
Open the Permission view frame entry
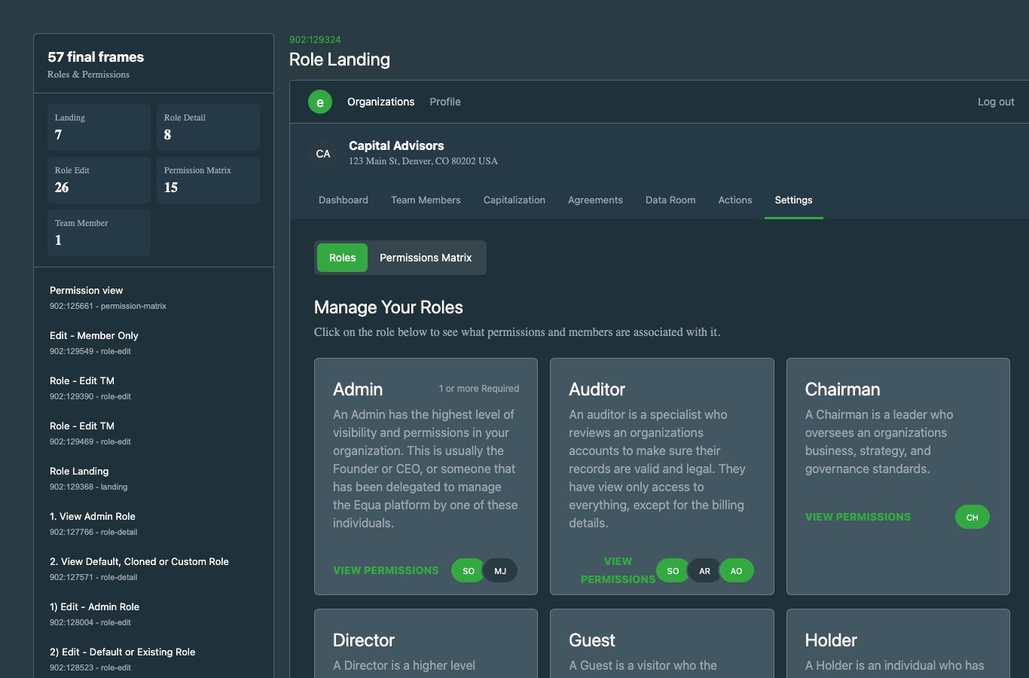(x=154, y=298)
